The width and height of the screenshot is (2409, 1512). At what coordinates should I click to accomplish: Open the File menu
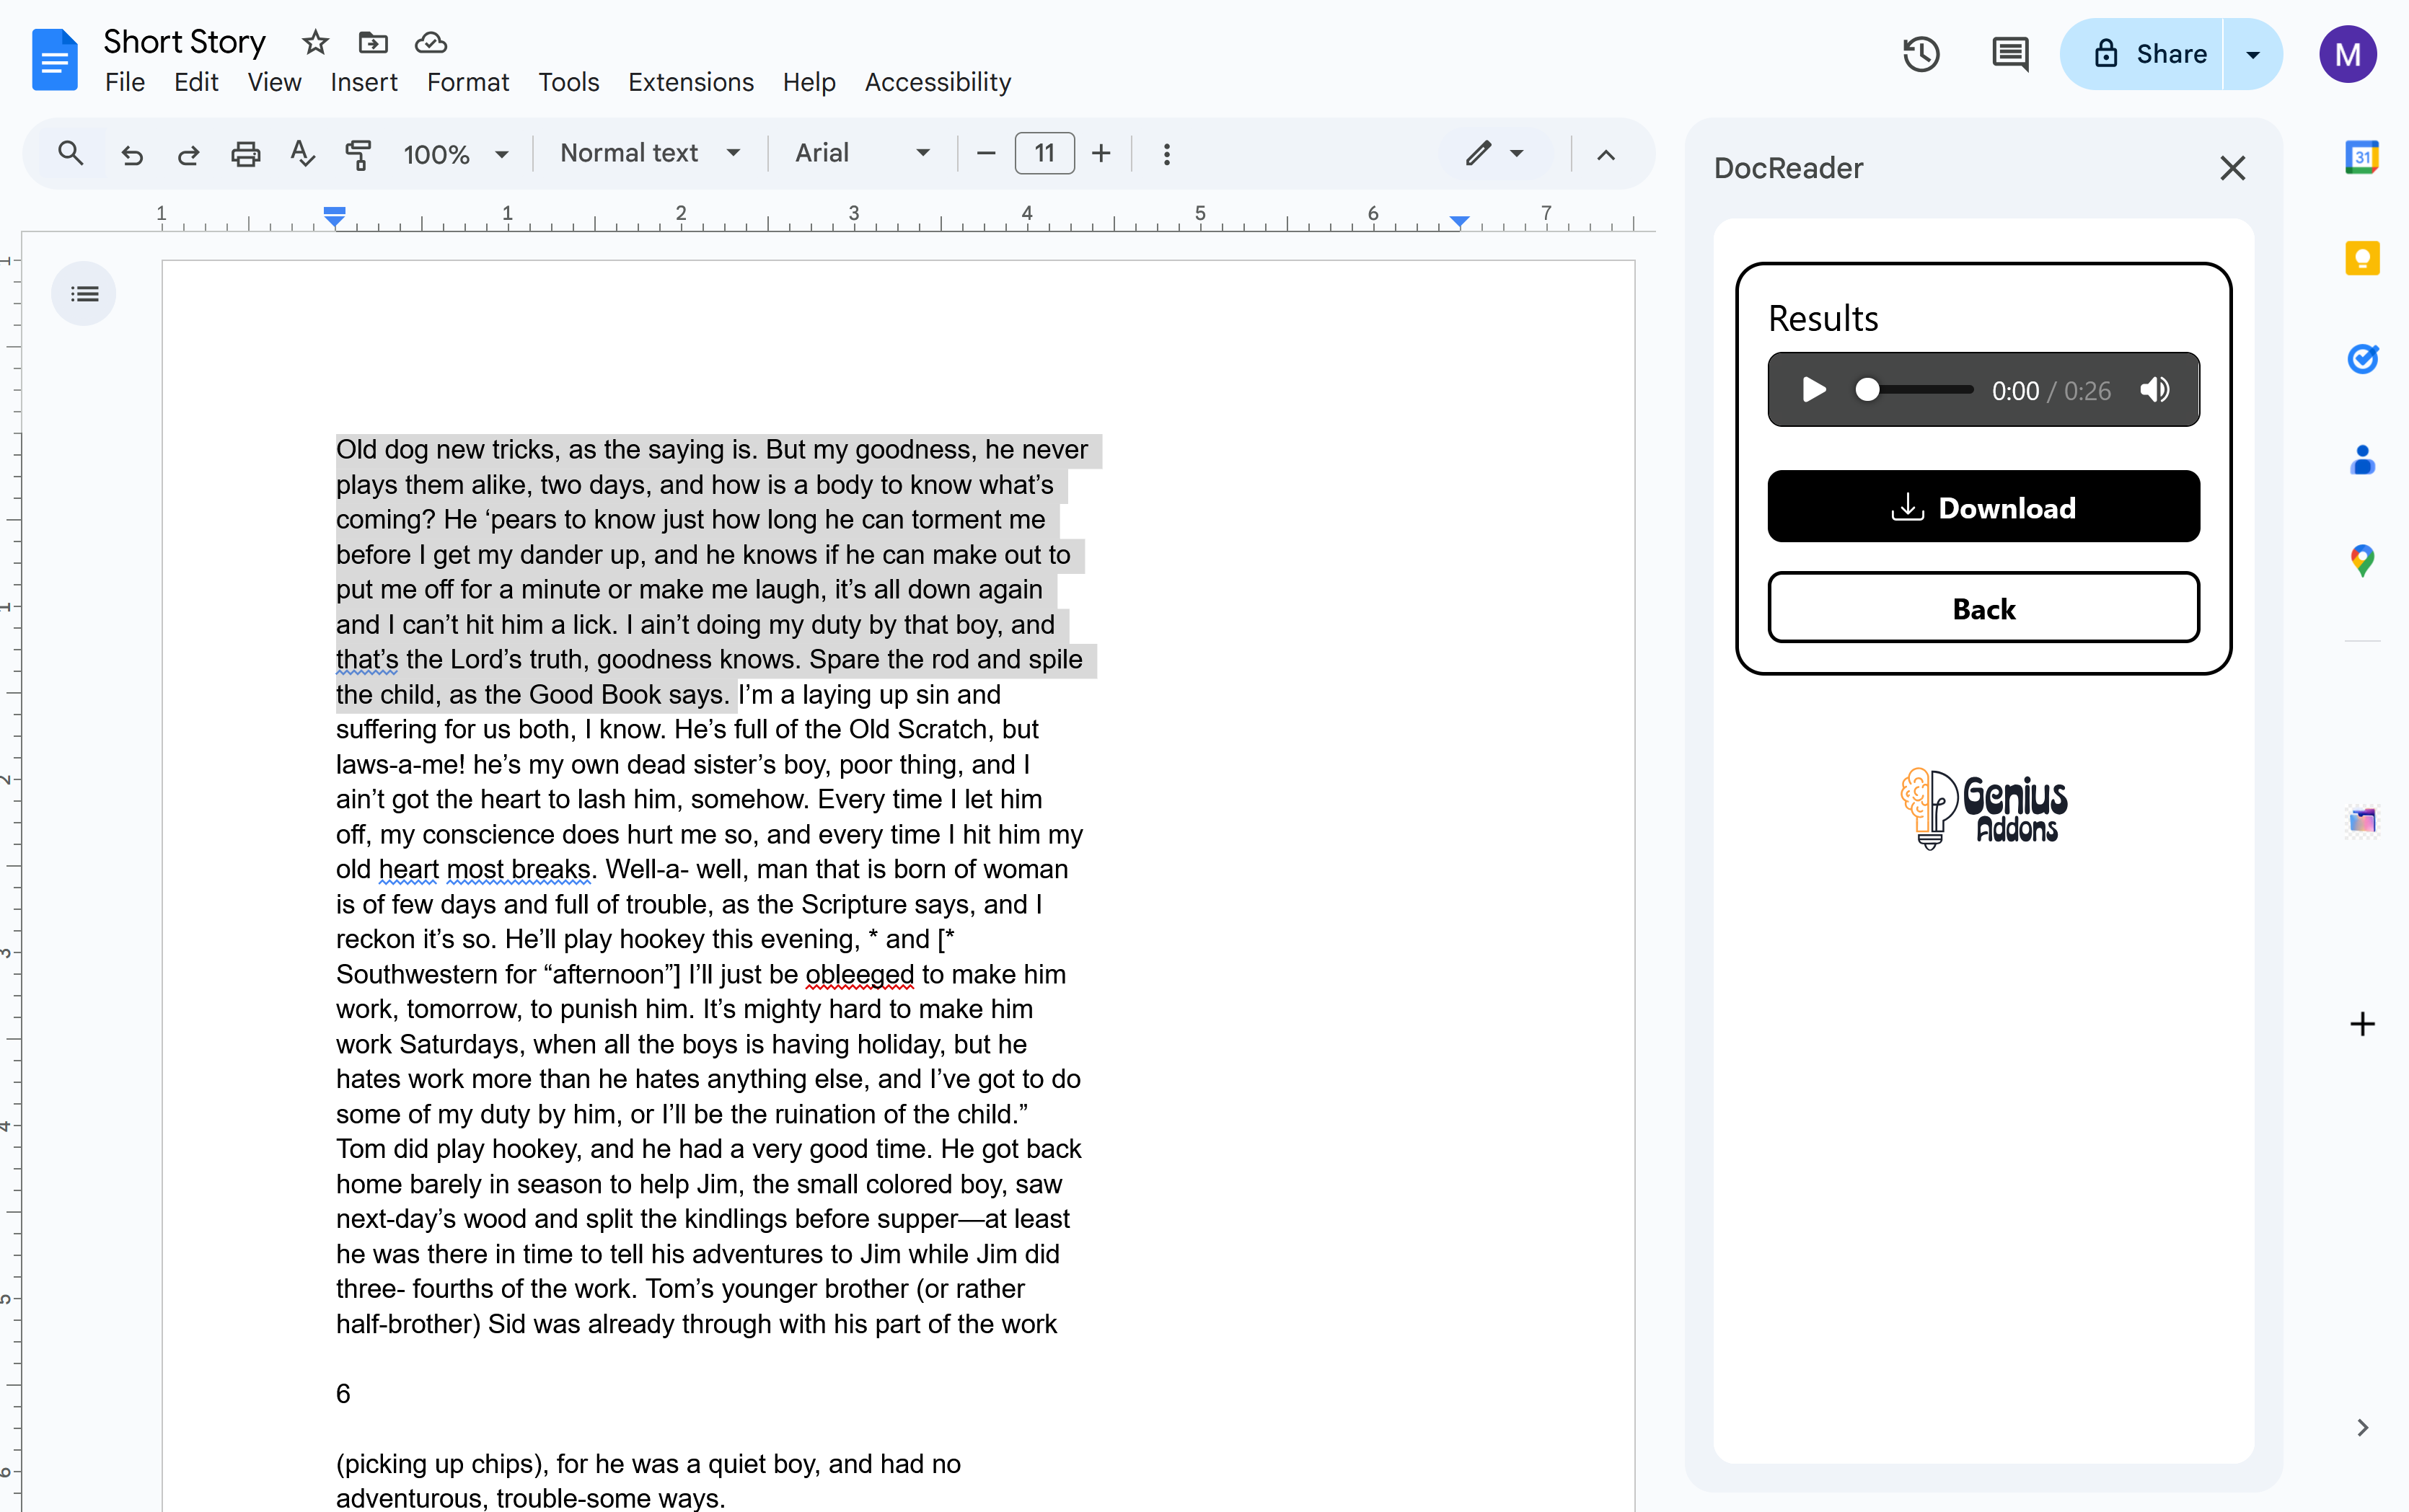coord(125,82)
